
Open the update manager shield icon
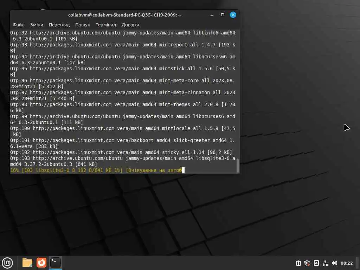pyautogui.click(x=307, y=263)
